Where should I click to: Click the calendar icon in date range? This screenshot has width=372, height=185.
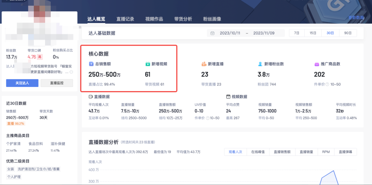[213, 33]
